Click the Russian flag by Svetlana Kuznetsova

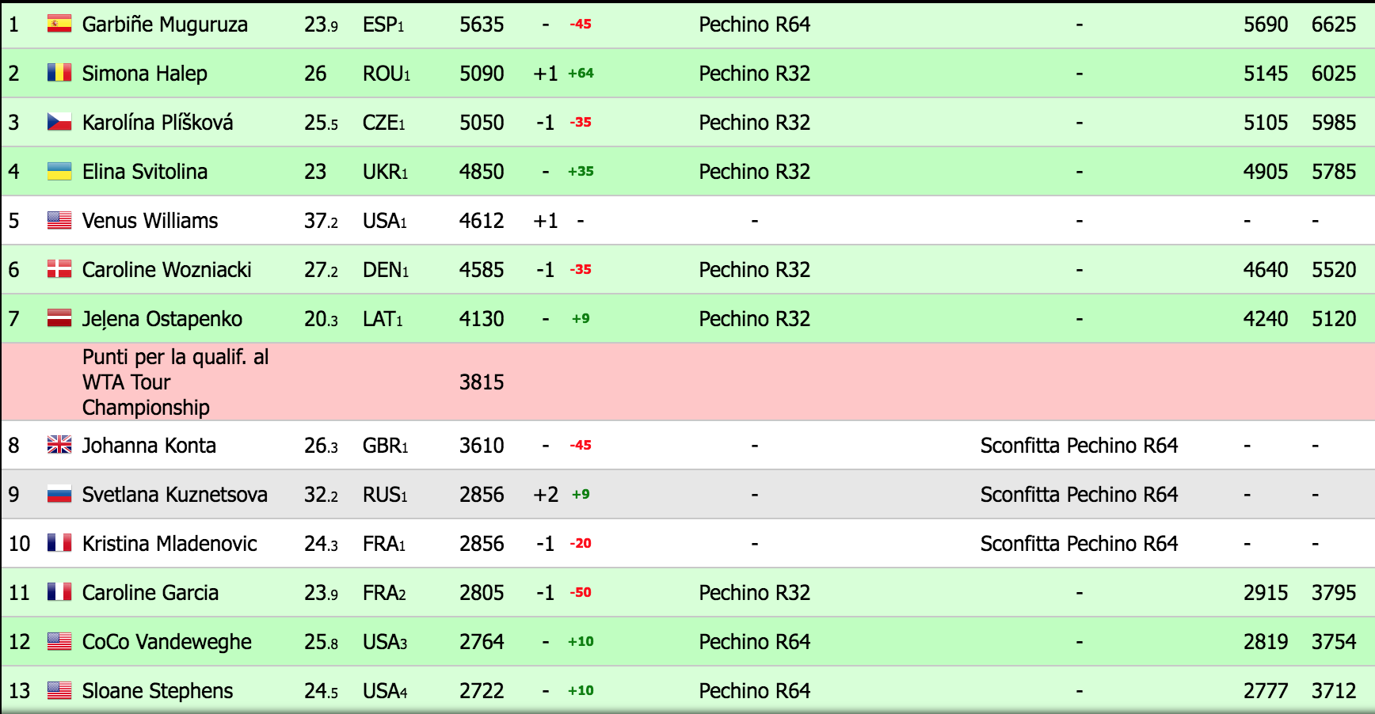(x=59, y=495)
